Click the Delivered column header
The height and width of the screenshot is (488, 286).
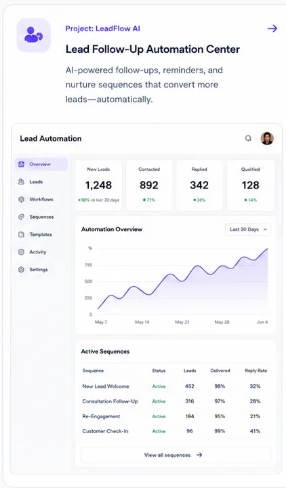[220, 371]
